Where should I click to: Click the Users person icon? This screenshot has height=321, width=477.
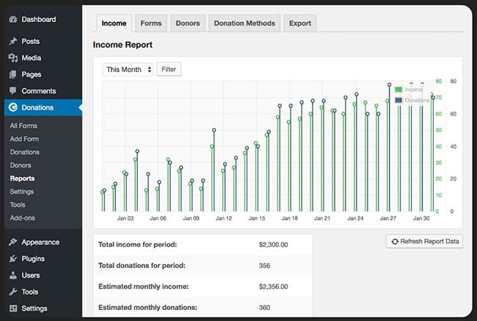(12, 275)
